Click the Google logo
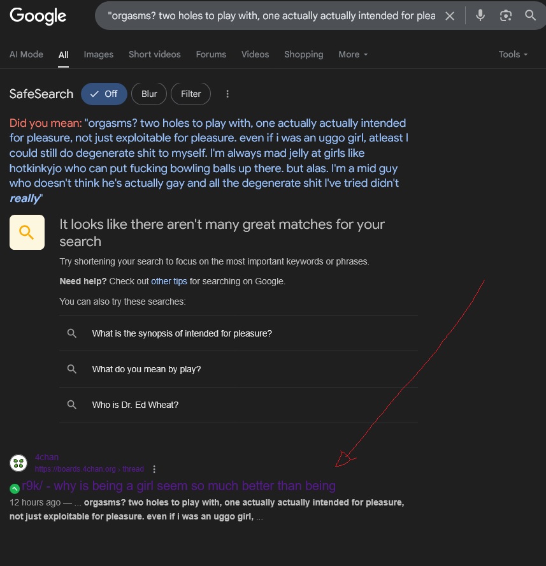 click(x=38, y=16)
